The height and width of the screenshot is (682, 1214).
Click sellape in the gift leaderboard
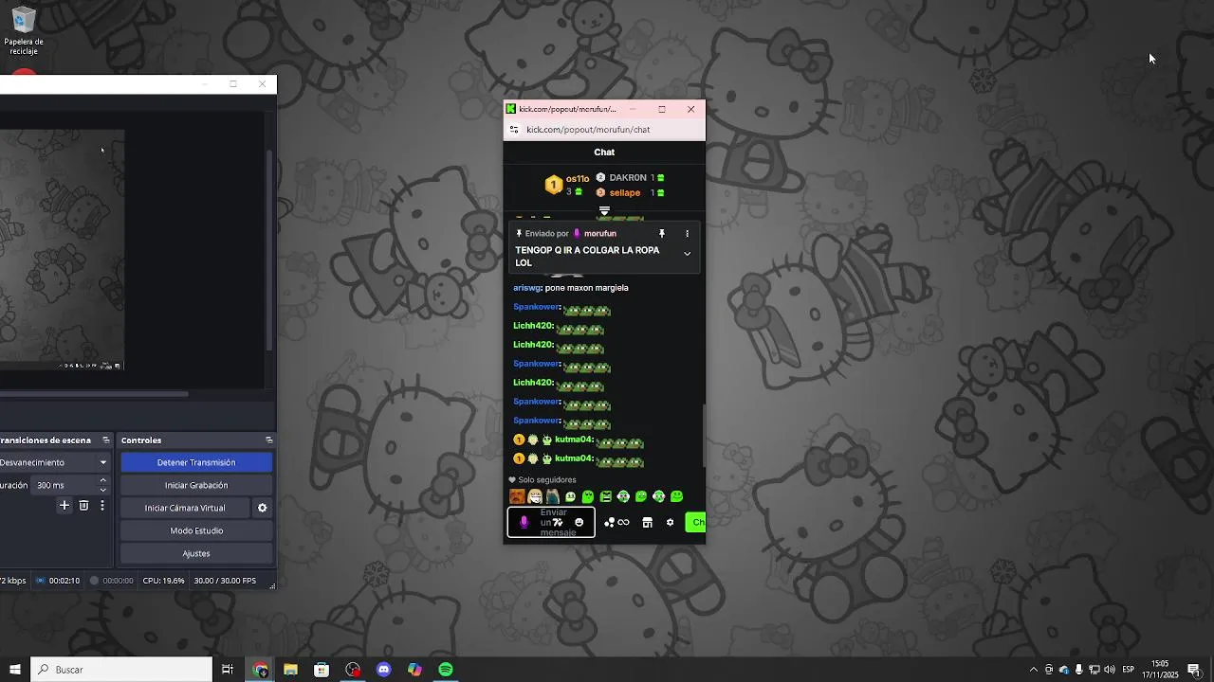pyautogui.click(x=625, y=192)
